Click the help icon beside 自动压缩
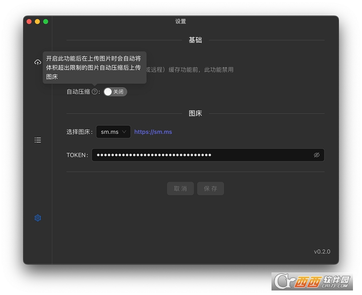The width and height of the screenshot is (362, 295). [95, 92]
